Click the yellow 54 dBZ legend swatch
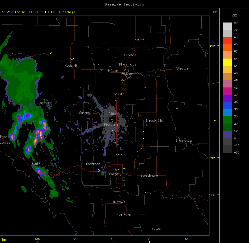The image size is (249, 243). [227, 62]
